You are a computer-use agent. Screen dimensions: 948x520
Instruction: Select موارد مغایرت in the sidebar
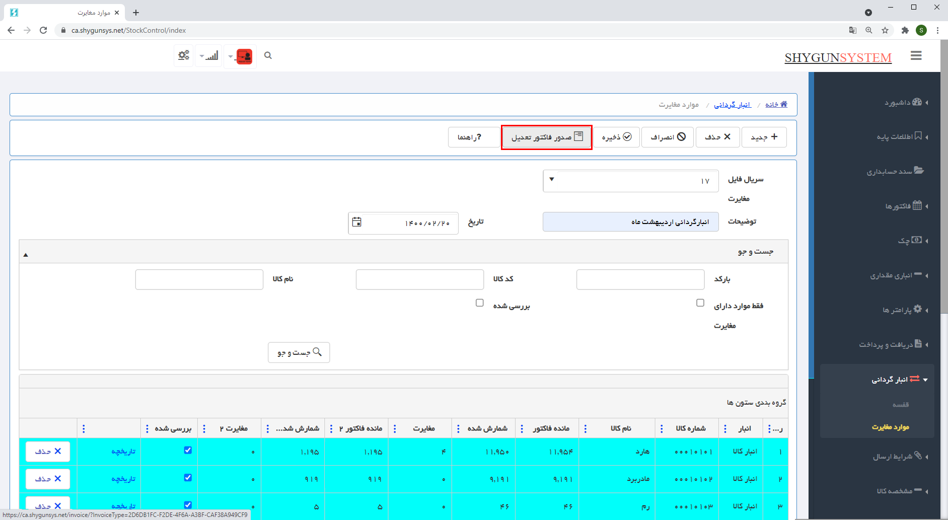(890, 427)
